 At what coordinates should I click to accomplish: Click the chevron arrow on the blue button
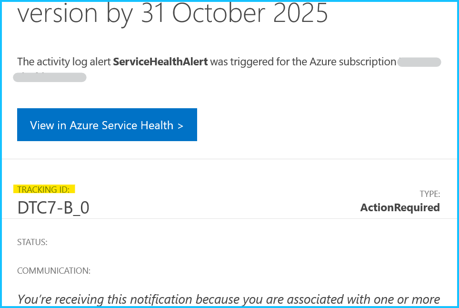pyautogui.click(x=180, y=126)
